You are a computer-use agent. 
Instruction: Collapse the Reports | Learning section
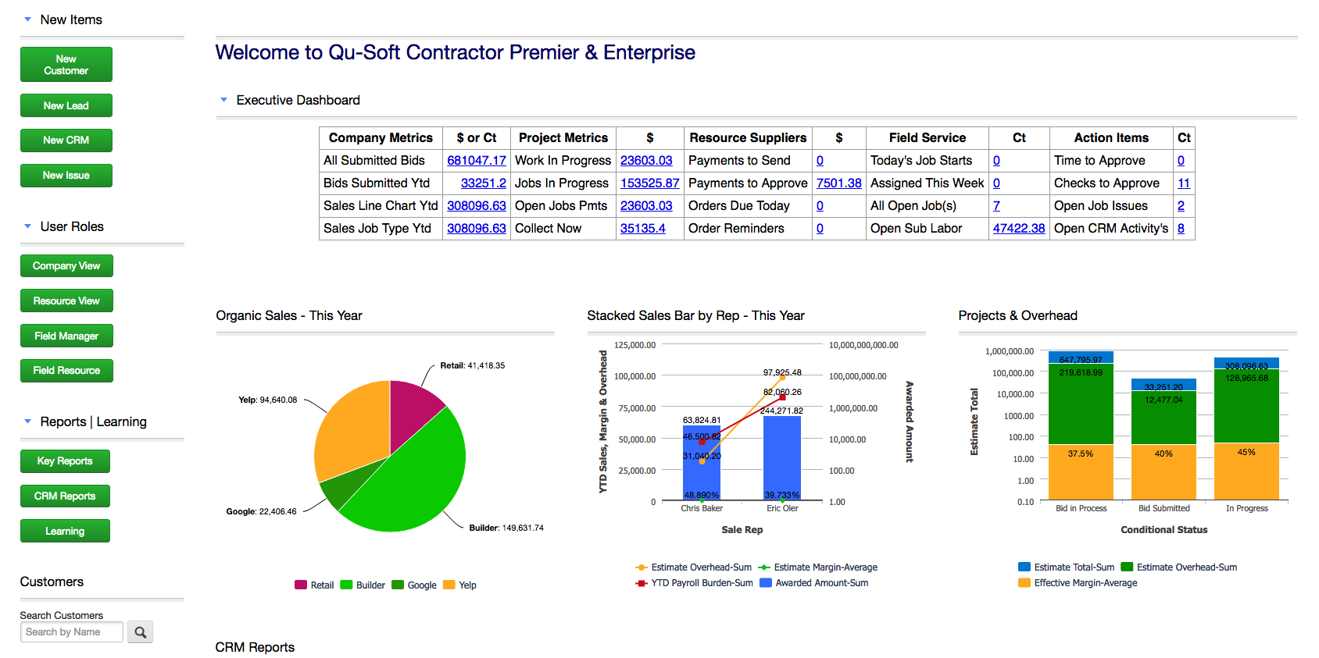pos(28,421)
